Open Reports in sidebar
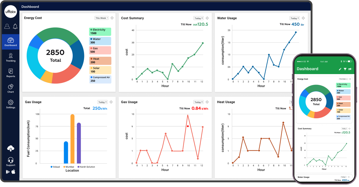Viewport: 359px width, 187px height. (10, 73)
